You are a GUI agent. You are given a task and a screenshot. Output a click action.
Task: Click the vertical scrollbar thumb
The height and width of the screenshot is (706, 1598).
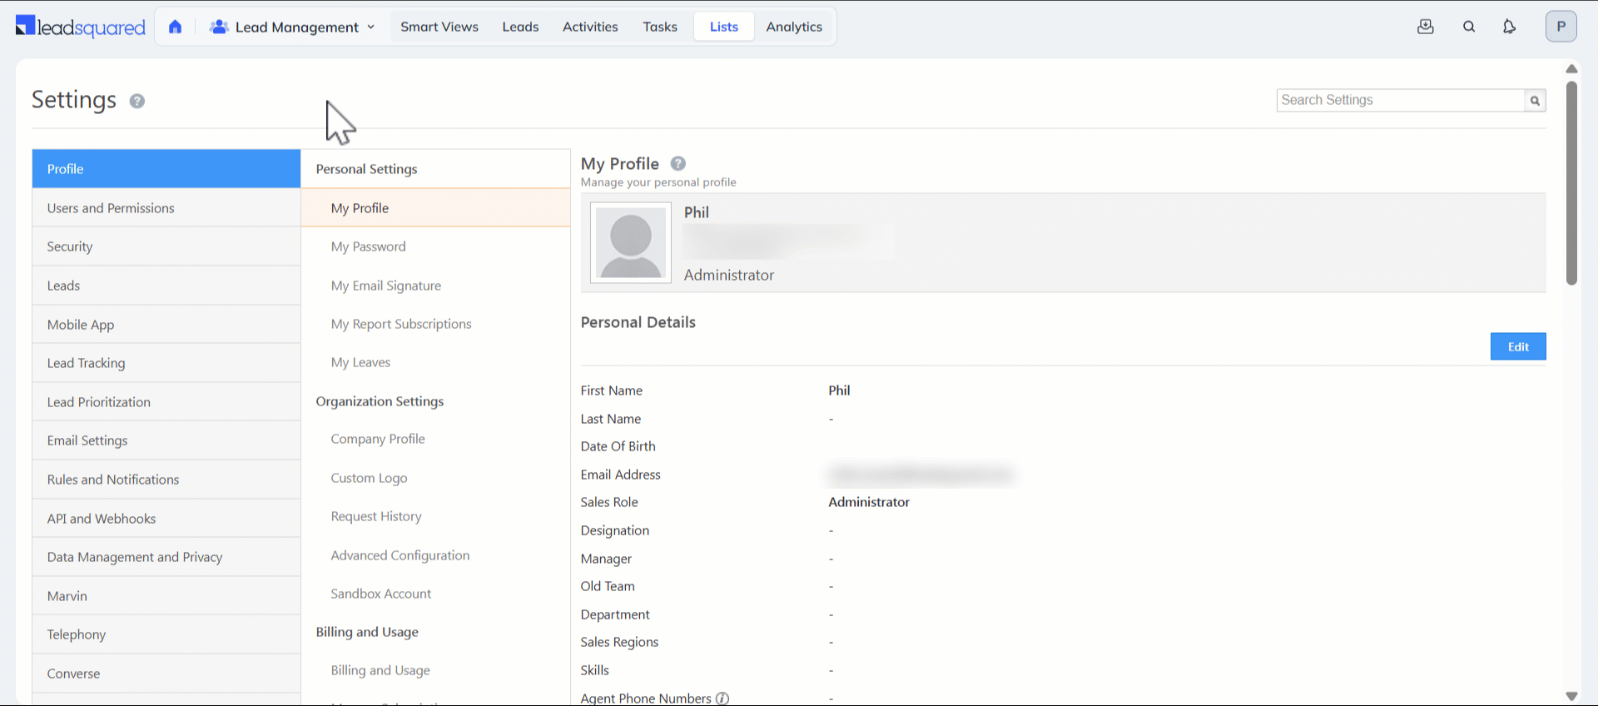tap(1571, 183)
